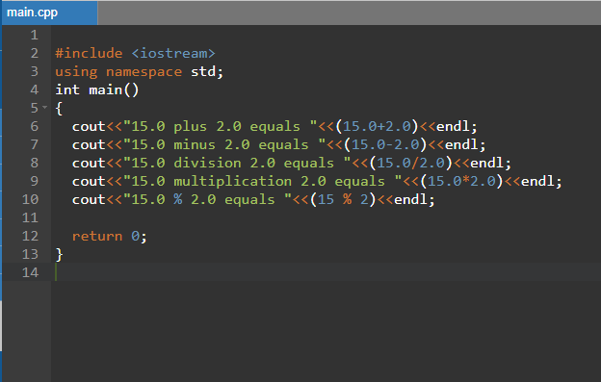Click the word 'minus' in line 7 string
This screenshot has width=601, height=382.
[195, 144]
